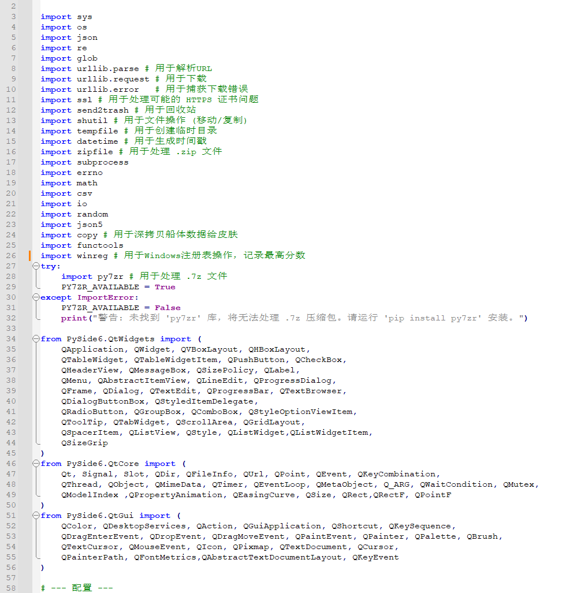Click the orange change marker beside line 26
This screenshot has width=562, height=593.
coord(29,256)
